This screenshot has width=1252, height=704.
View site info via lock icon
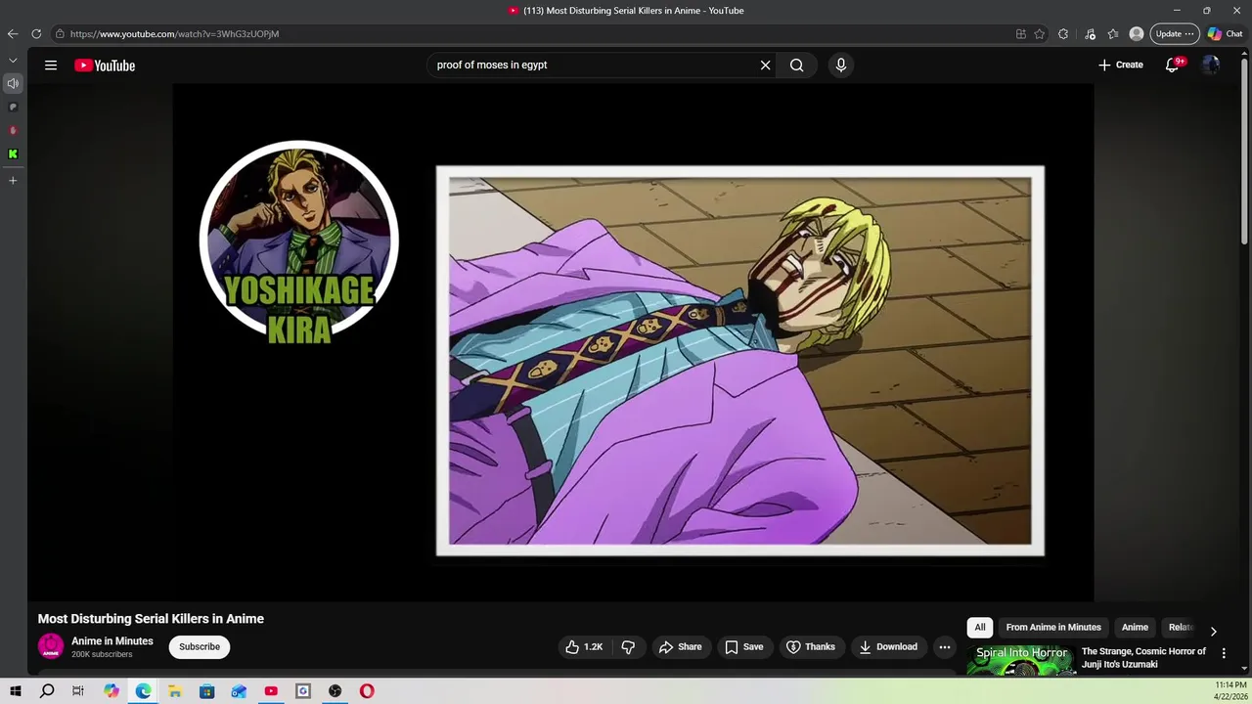(60, 34)
